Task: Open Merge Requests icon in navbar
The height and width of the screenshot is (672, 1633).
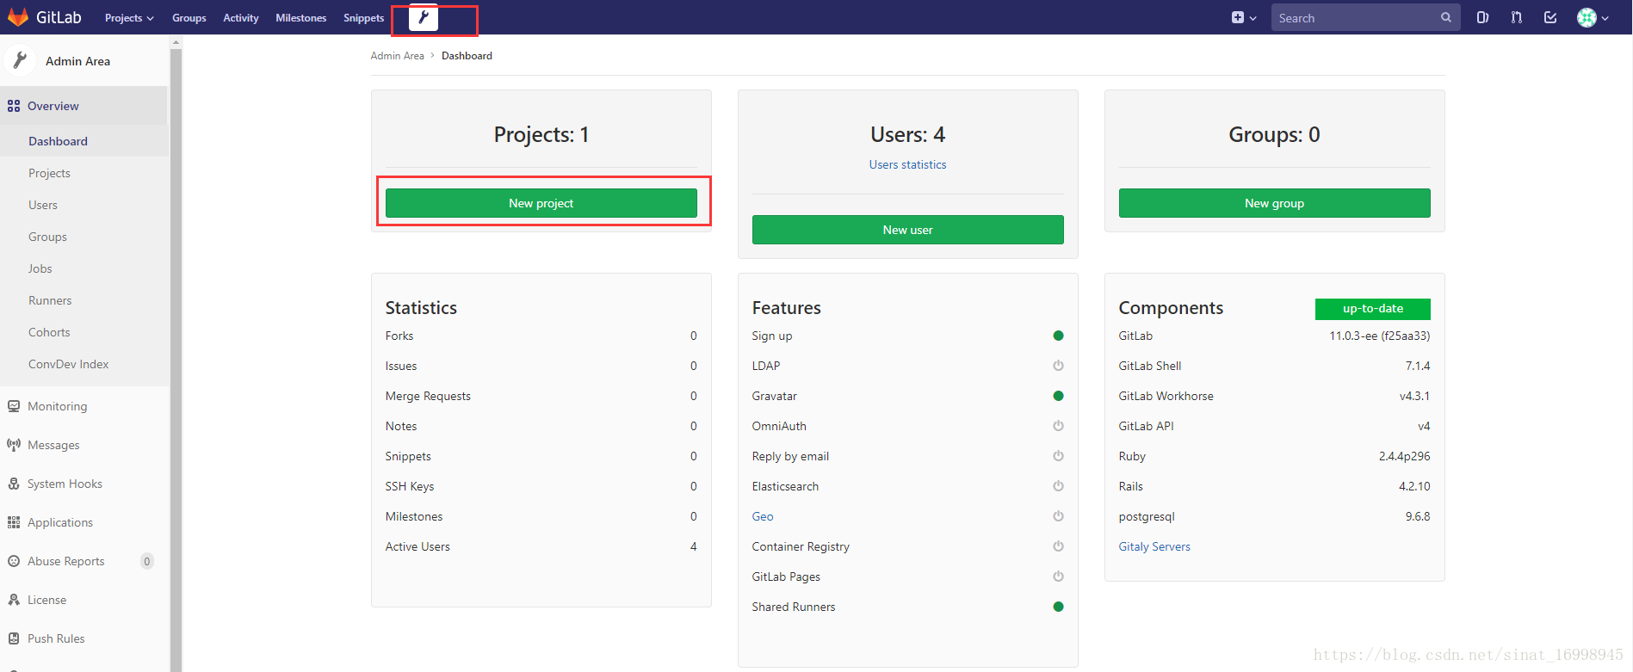Action: 1517,17
